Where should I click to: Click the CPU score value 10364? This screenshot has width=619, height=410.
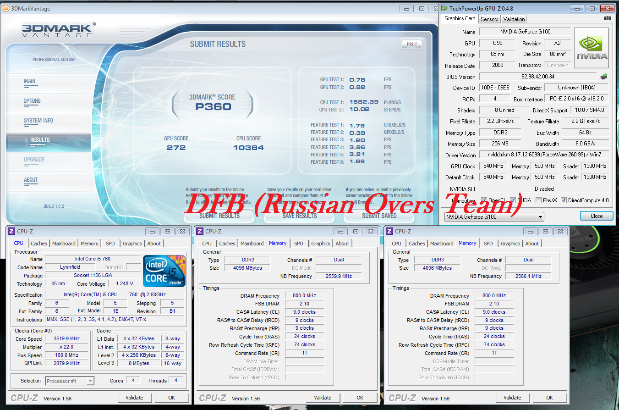248,148
